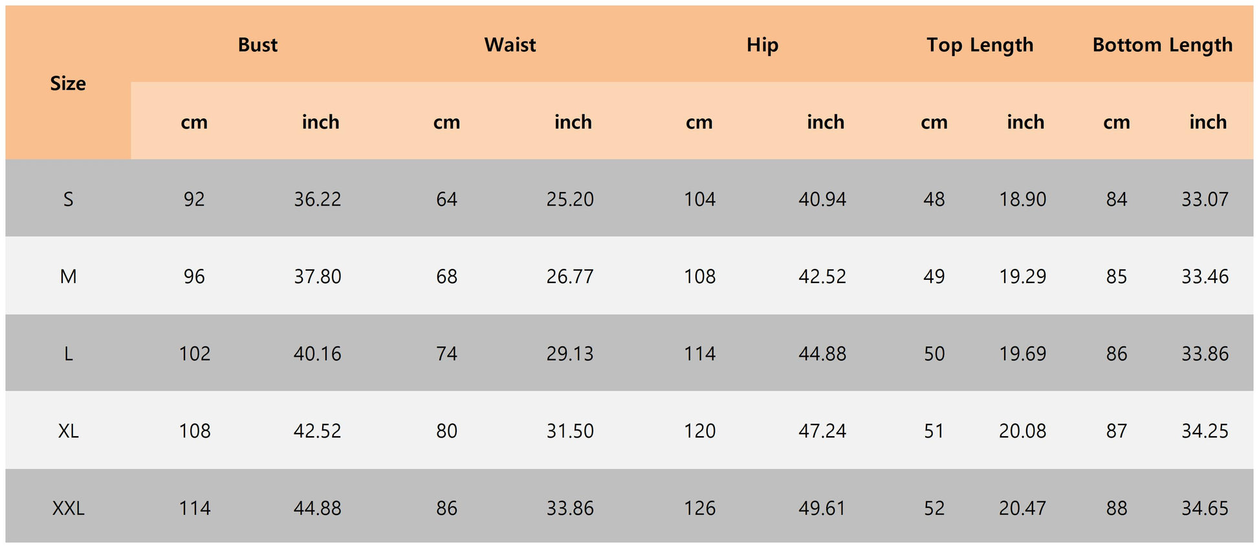
Task: Click the 36.22 bust inch value
Action: point(317,199)
